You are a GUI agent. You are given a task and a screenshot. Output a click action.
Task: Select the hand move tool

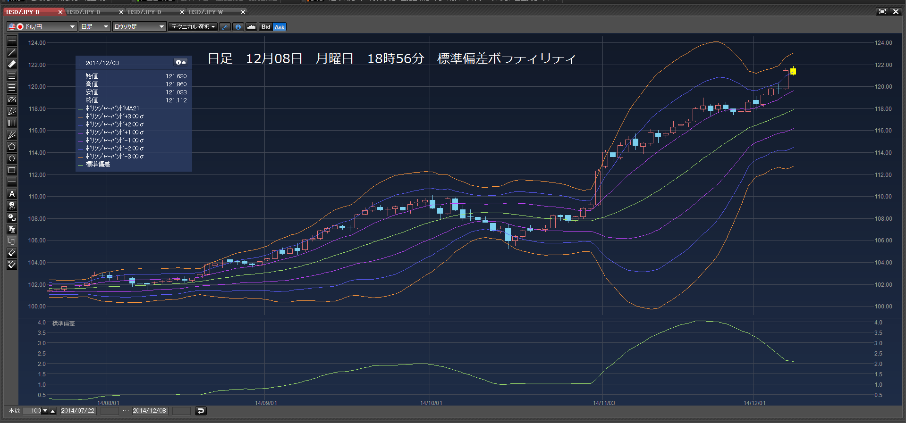tap(12, 241)
